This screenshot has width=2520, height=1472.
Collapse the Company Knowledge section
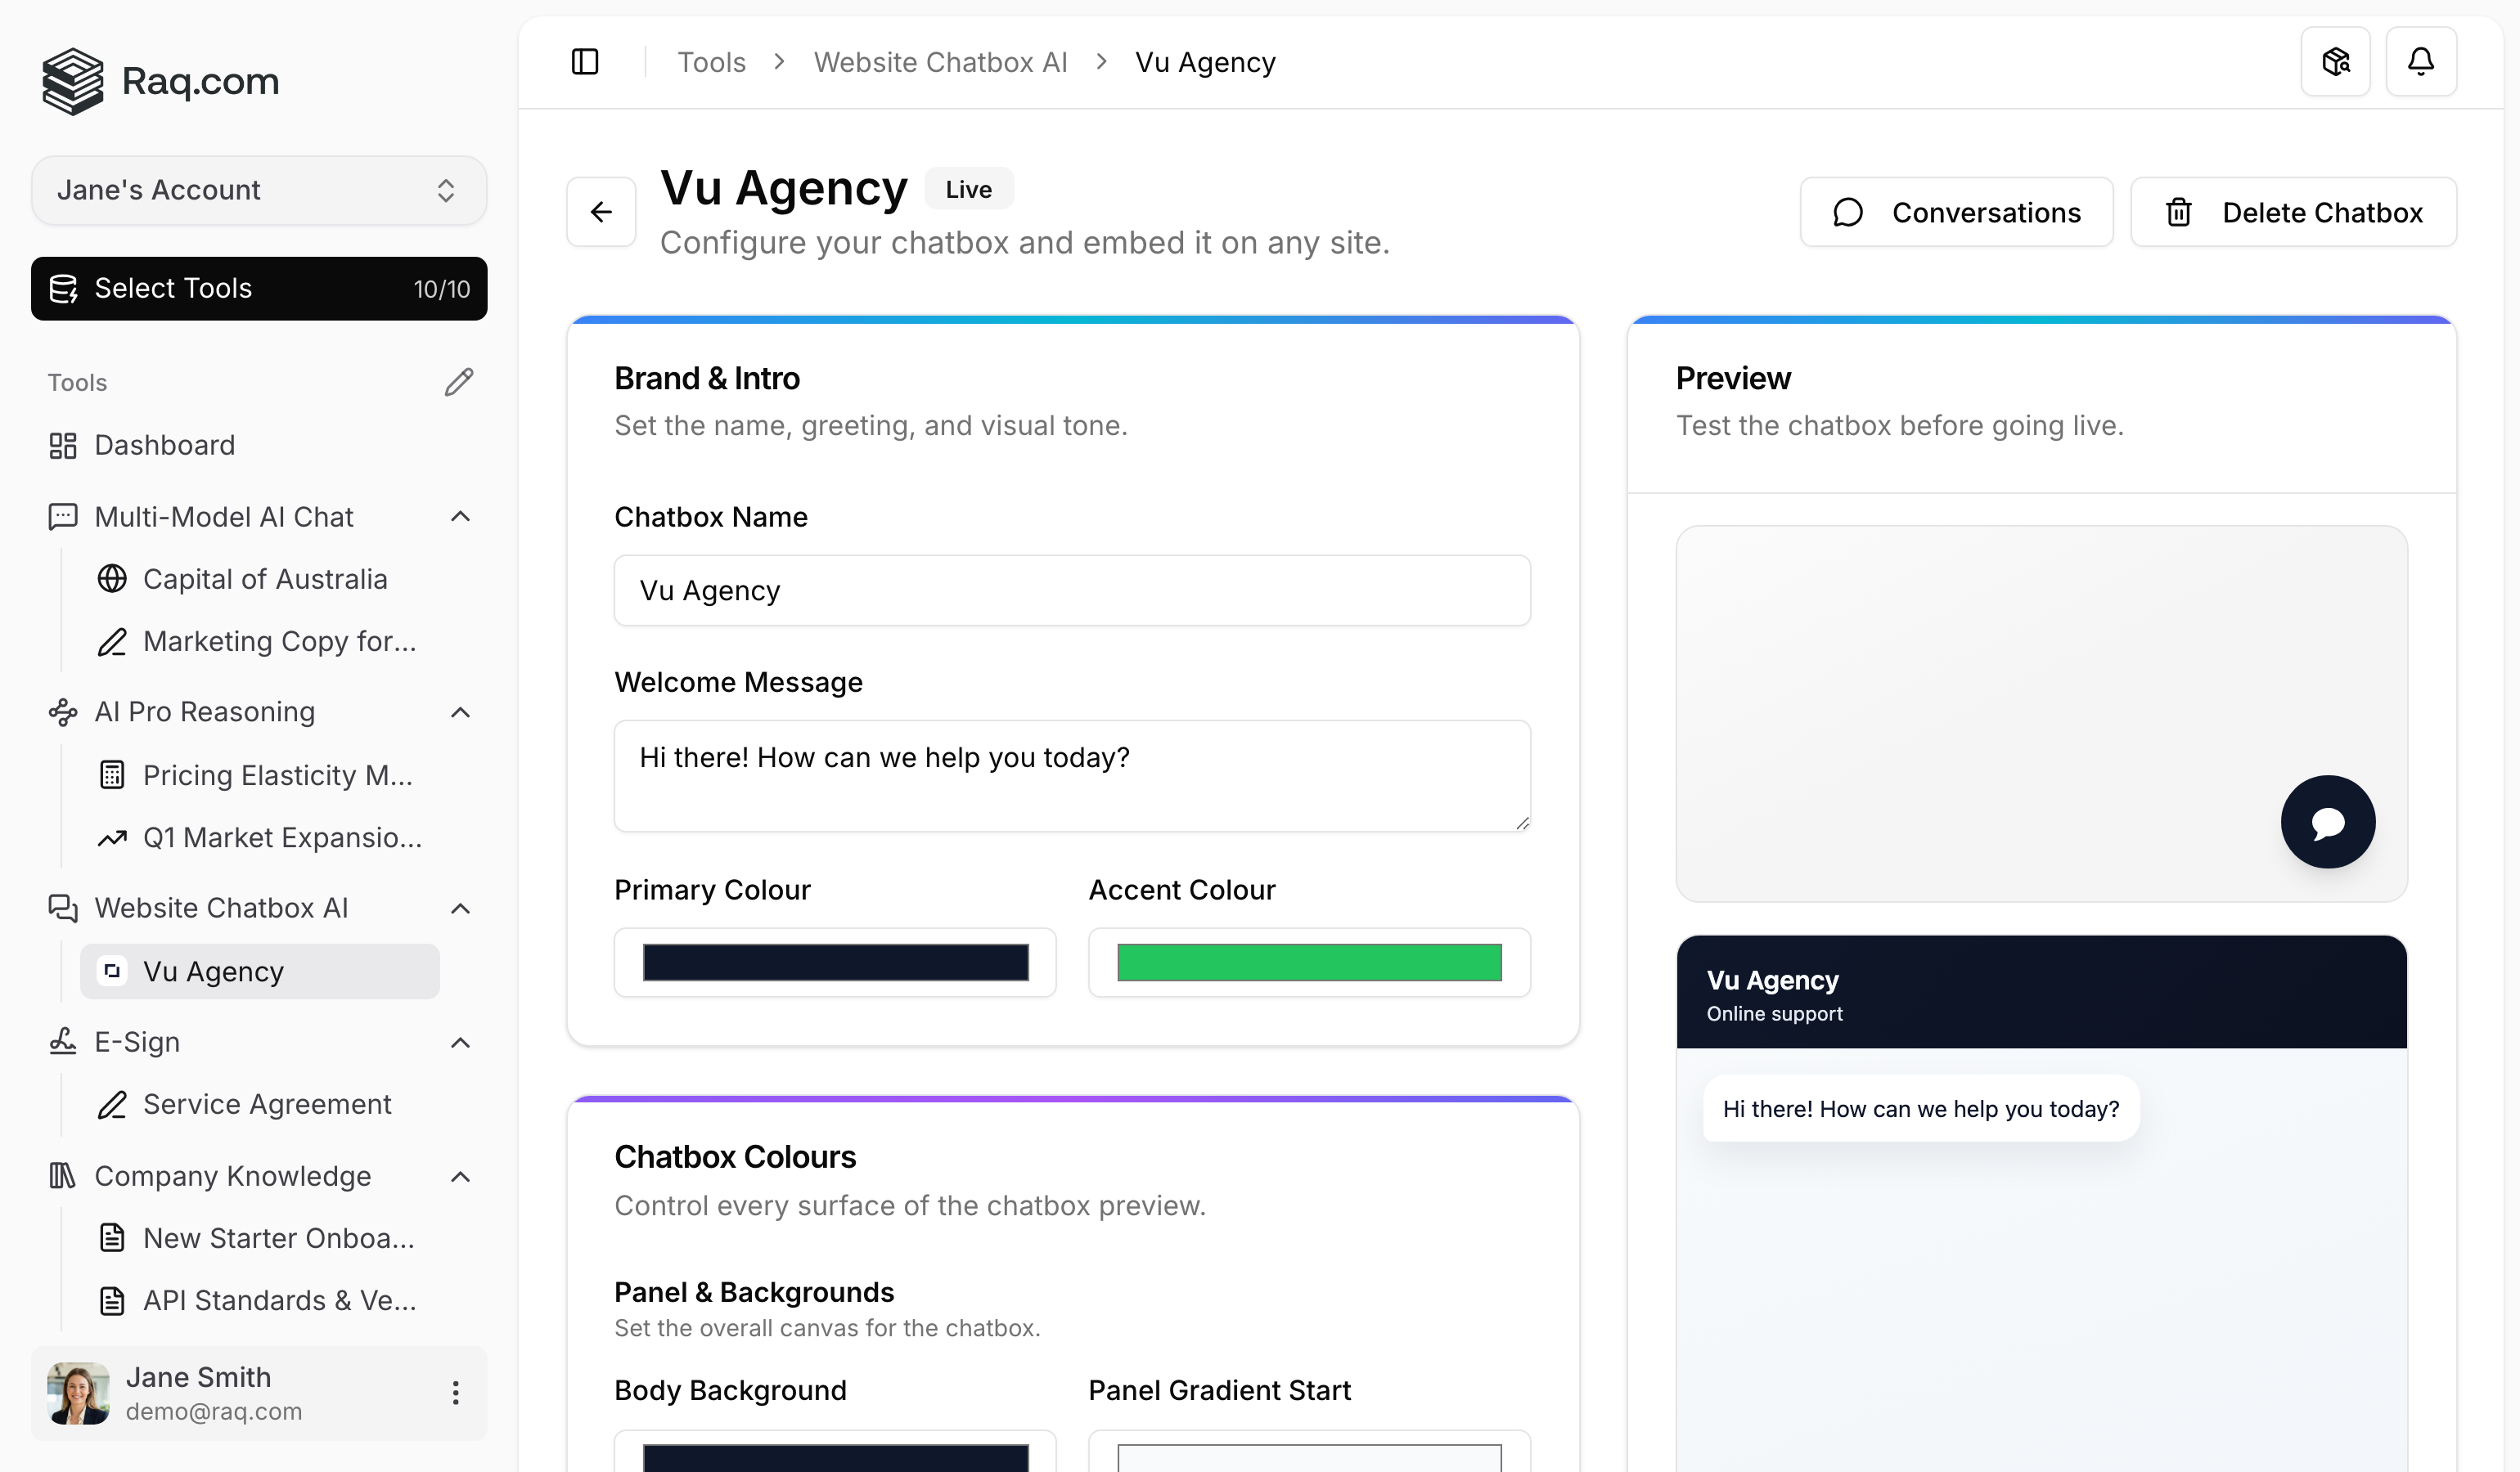pyautogui.click(x=460, y=1176)
